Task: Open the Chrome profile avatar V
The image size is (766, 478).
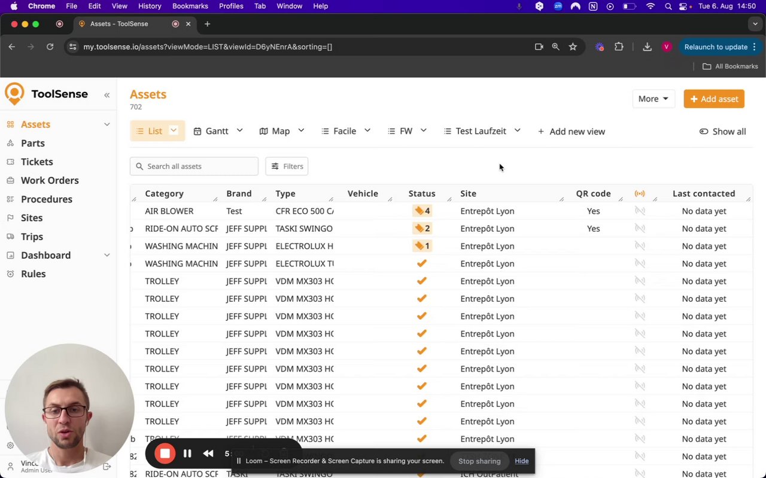Action: pyautogui.click(x=667, y=47)
